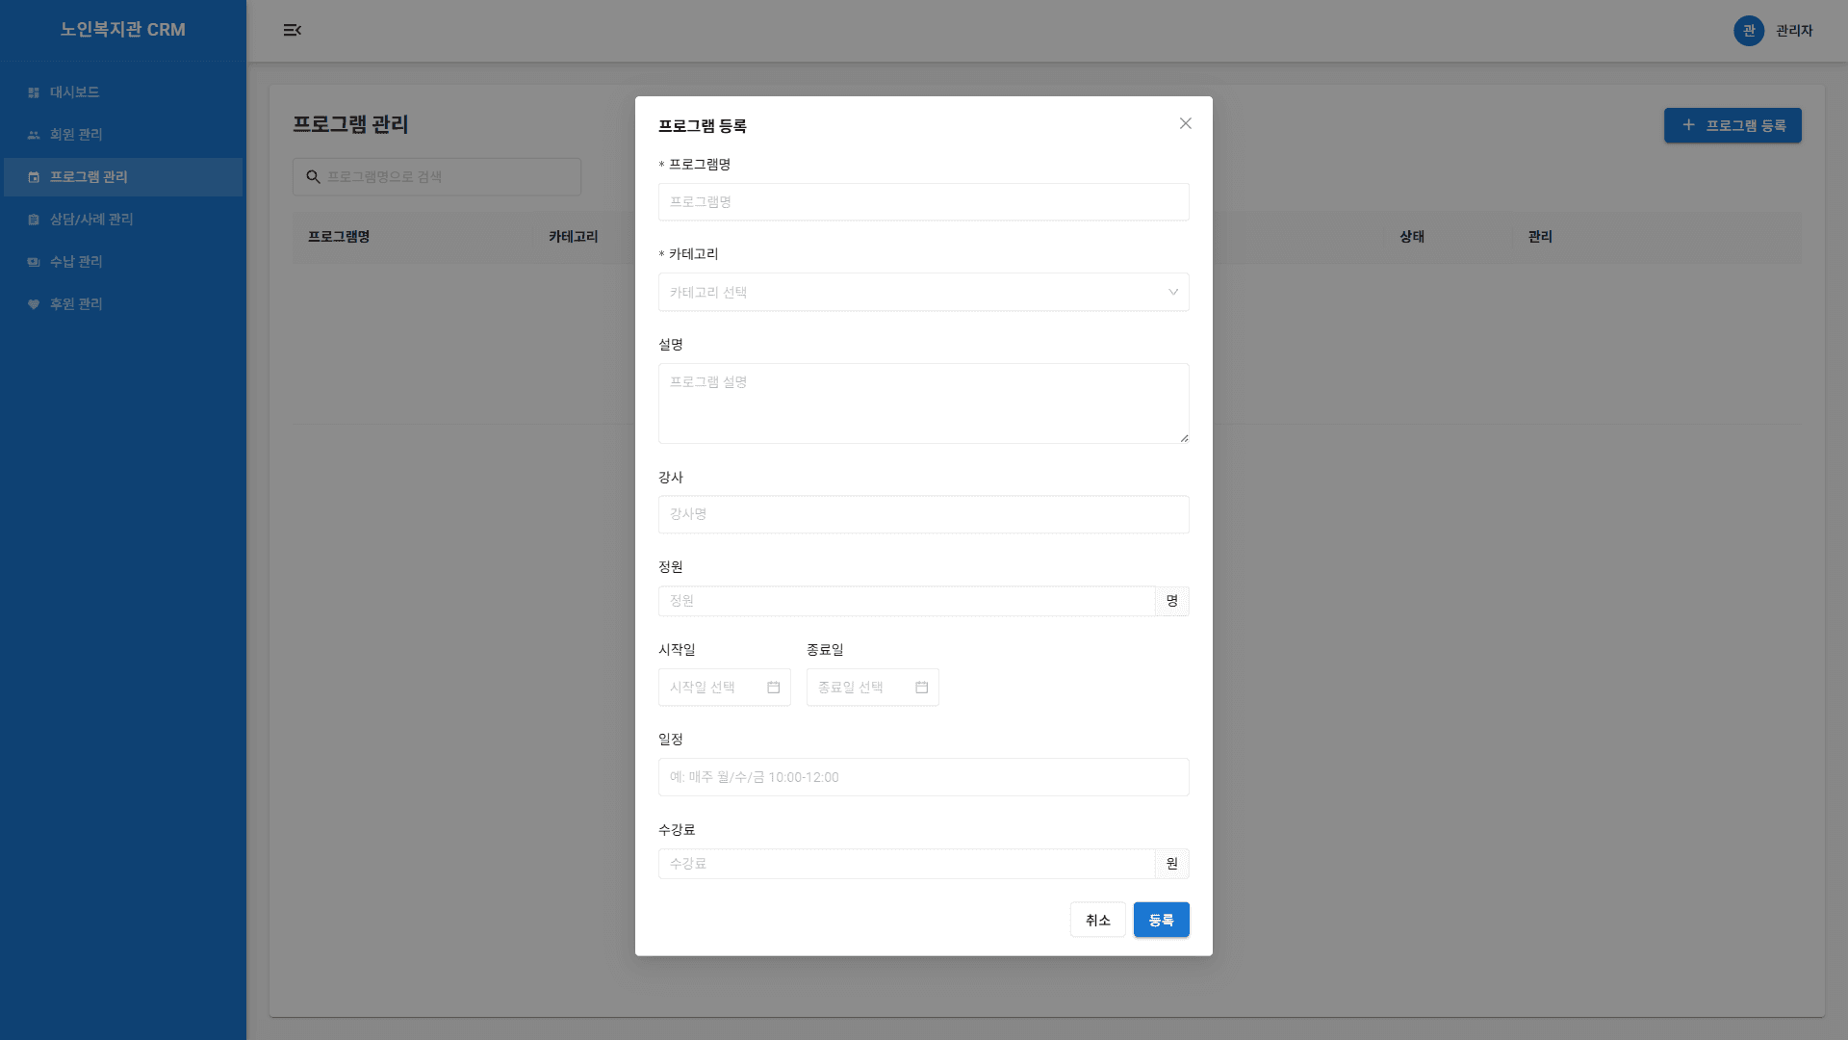Click the search magnifier in program search box
Image resolution: width=1848 pixels, height=1040 pixels.
pyautogui.click(x=313, y=176)
